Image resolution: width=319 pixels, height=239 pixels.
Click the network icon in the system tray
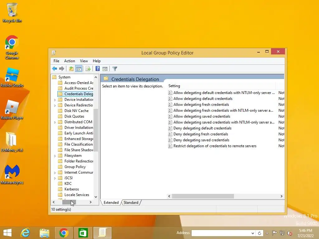point(282,233)
